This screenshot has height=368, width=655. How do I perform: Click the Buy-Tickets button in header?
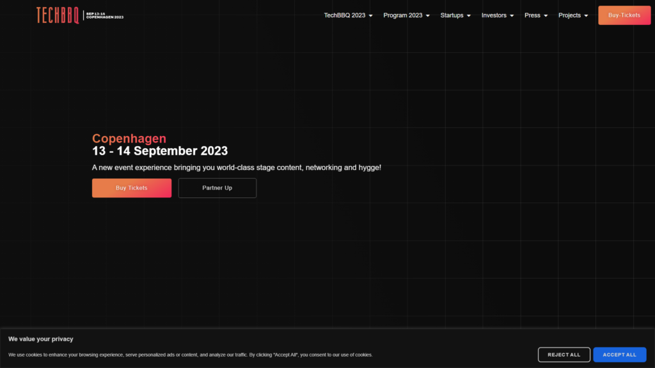point(624,15)
